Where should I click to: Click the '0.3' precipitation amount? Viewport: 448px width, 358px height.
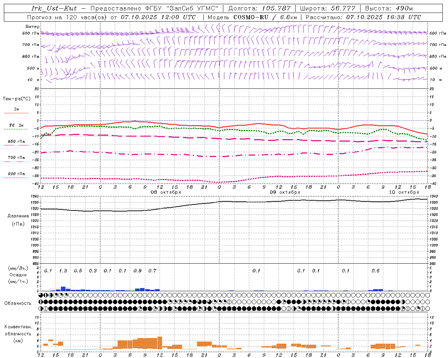(93, 271)
